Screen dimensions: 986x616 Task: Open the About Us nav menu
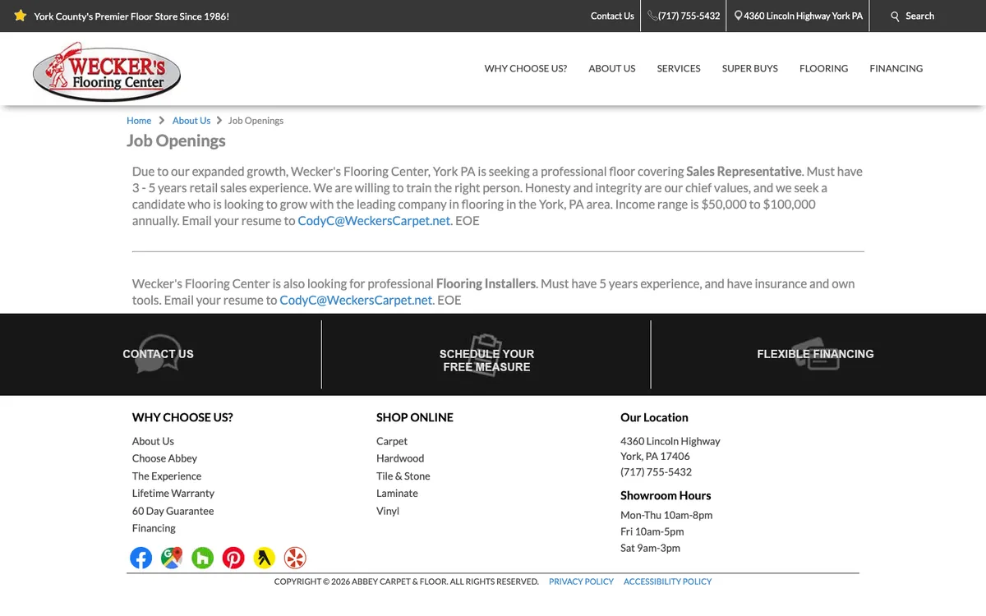click(x=612, y=68)
